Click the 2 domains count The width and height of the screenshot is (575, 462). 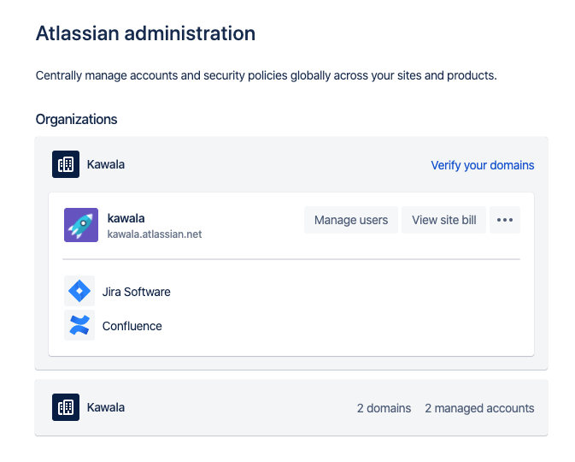click(x=384, y=408)
